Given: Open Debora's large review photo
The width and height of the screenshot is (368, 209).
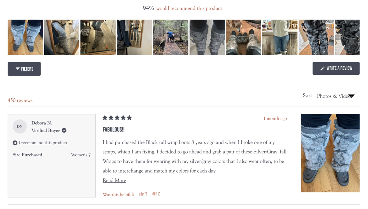Looking at the screenshot, I should tap(330, 153).
